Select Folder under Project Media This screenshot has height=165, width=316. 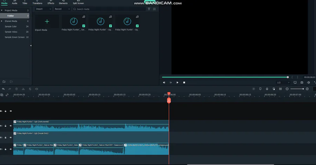pos(15,16)
